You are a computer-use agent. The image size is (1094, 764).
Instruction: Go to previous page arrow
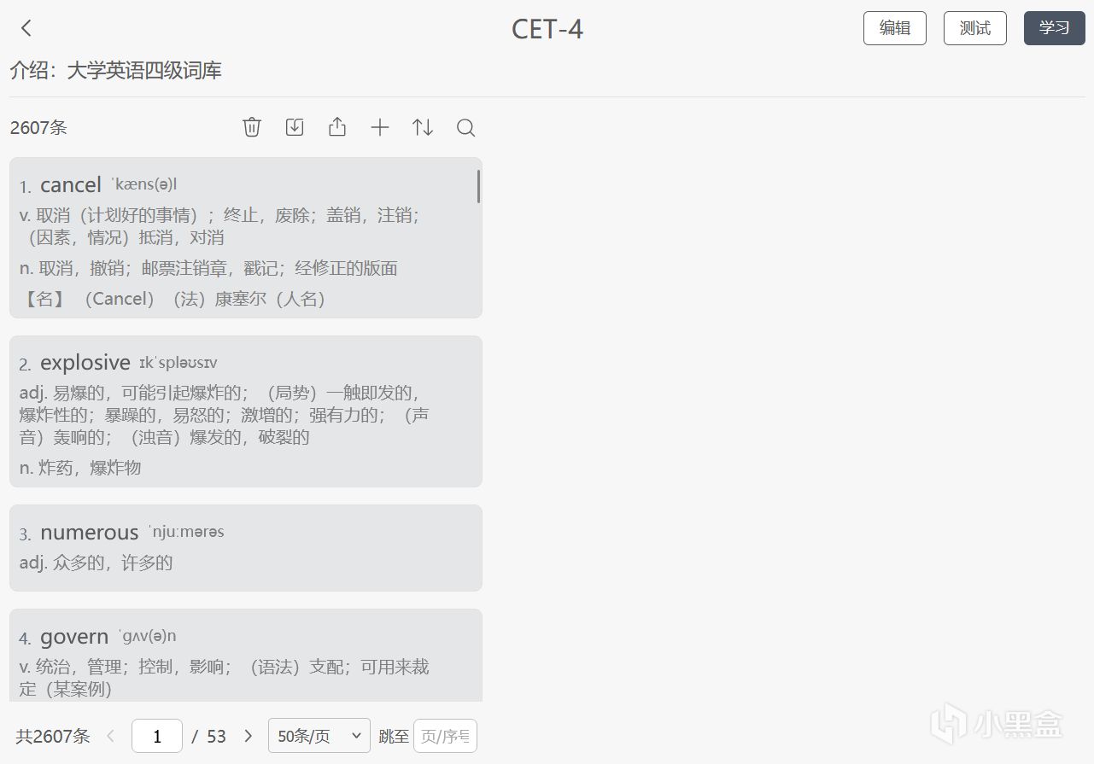[x=110, y=736]
